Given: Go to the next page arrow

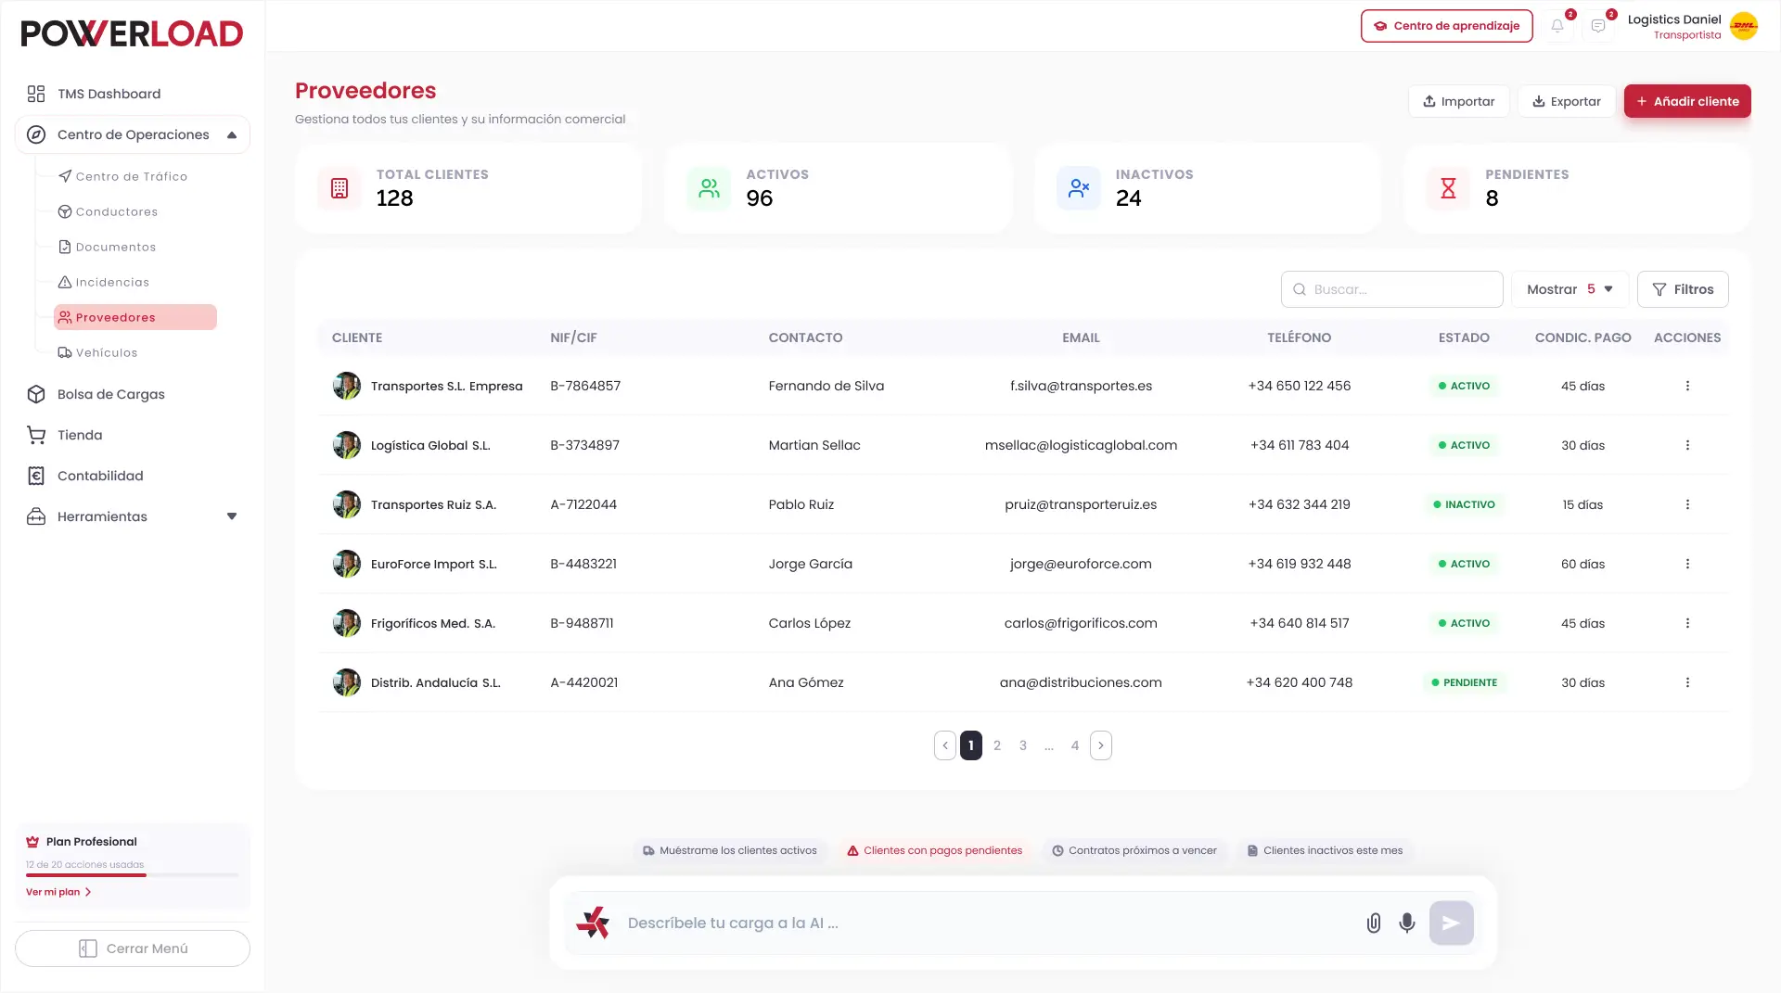Looking at the screenshot, I should pyautogui.click(x=1101, y=745).
